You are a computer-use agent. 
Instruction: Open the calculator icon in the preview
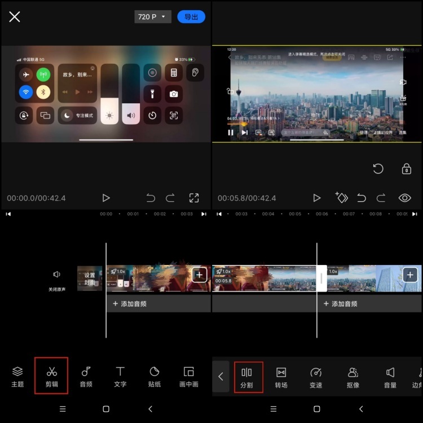pos(174,73)
